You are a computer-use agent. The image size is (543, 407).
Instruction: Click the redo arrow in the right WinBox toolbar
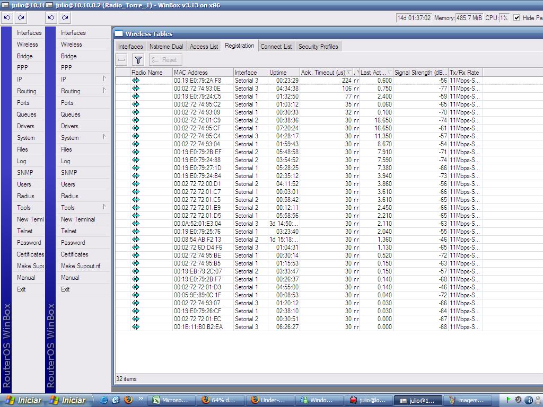65,17
